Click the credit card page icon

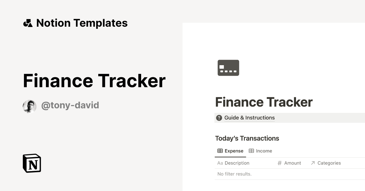(x=228, y=68)
